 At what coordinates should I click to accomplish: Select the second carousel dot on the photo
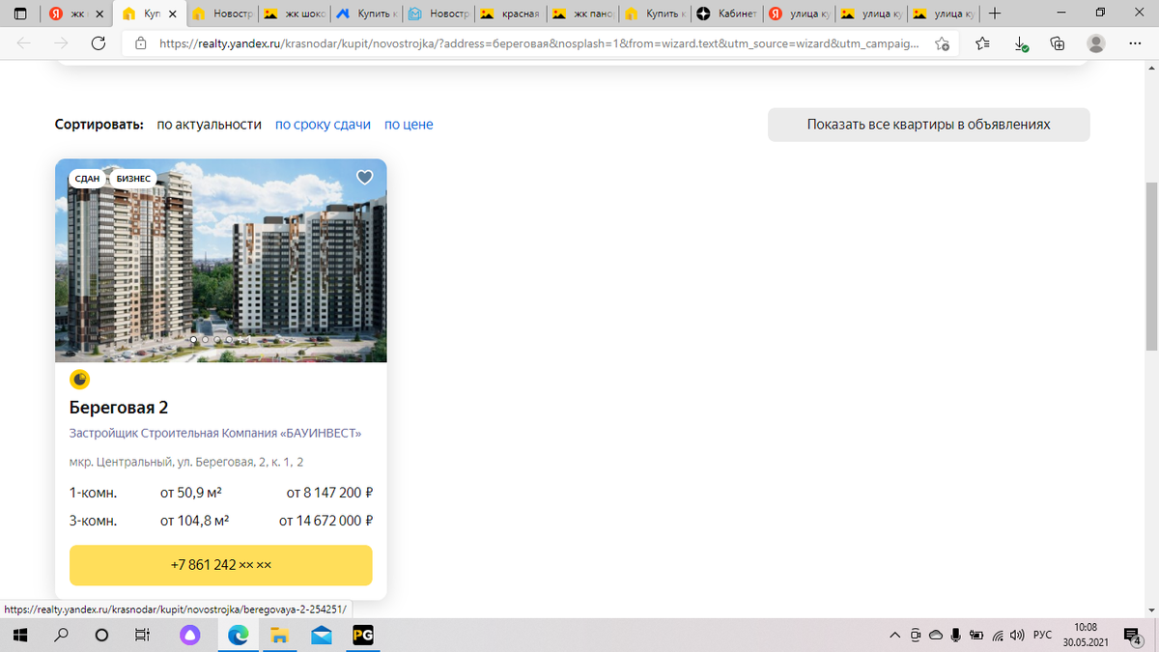206,340
